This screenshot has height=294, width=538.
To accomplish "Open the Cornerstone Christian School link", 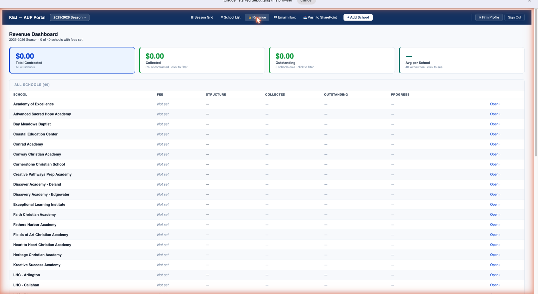I will 495,165.
